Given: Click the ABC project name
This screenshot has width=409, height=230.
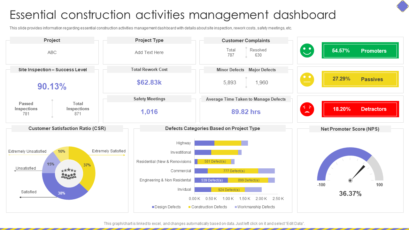Looking at the screenshot, I should click(52, 52).
